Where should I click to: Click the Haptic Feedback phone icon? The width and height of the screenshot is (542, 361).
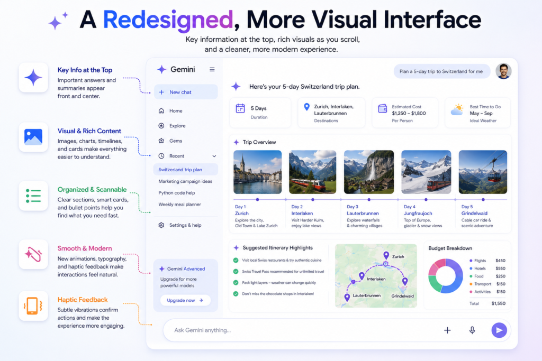tap(33, 306)
